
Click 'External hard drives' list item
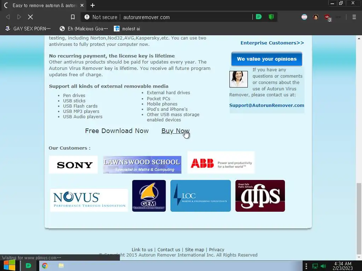click(168, 93)
